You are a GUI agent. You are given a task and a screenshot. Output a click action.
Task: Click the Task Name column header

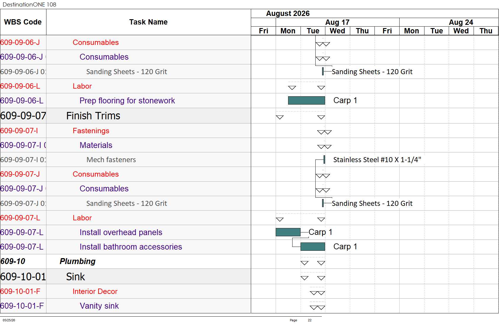tap(148, 22)
